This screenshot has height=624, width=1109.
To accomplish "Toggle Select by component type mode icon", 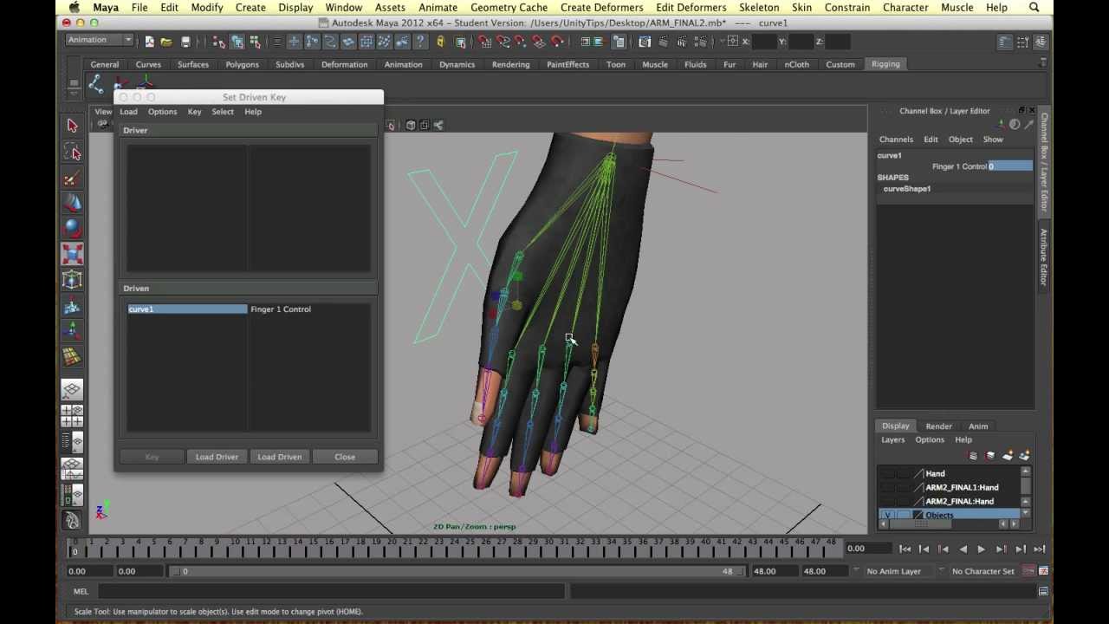I will (x=255, y=42).
